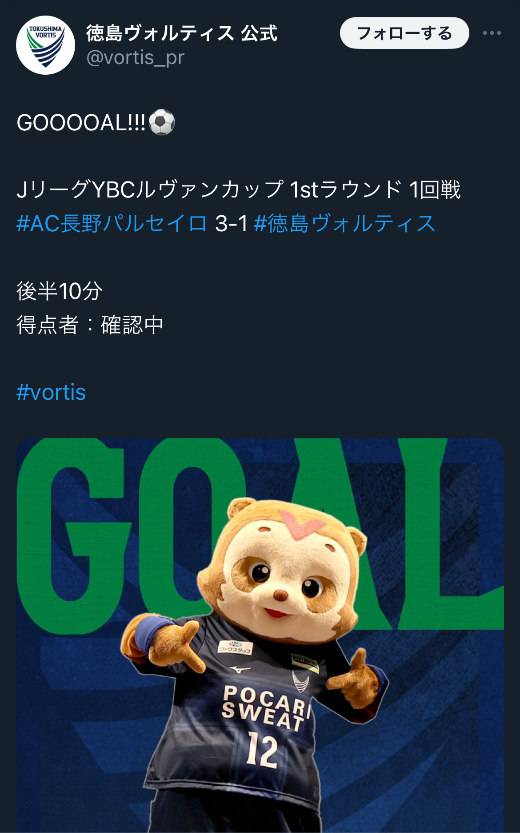Click the フォローする follow button
Screen dimensions: 520x833
[404, 33]
